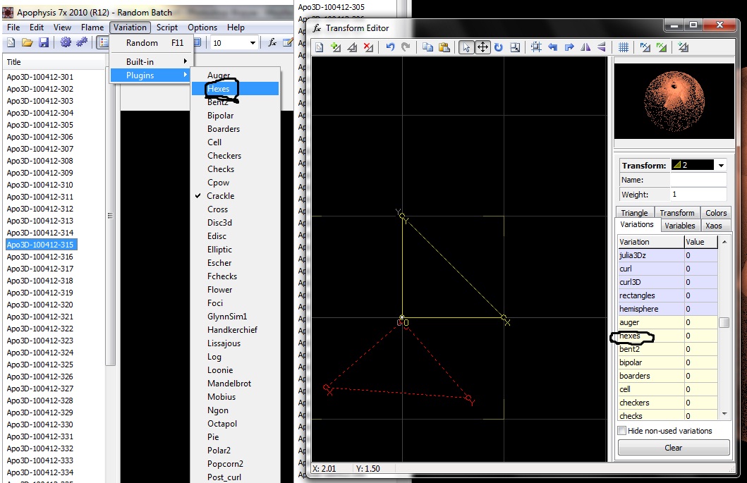Enable post transform PX icon
747x483 pixels.
click(x=645, y=47)
